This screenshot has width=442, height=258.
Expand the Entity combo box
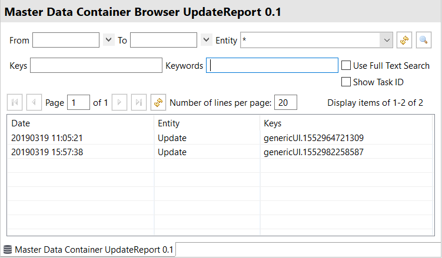(386, 40)
